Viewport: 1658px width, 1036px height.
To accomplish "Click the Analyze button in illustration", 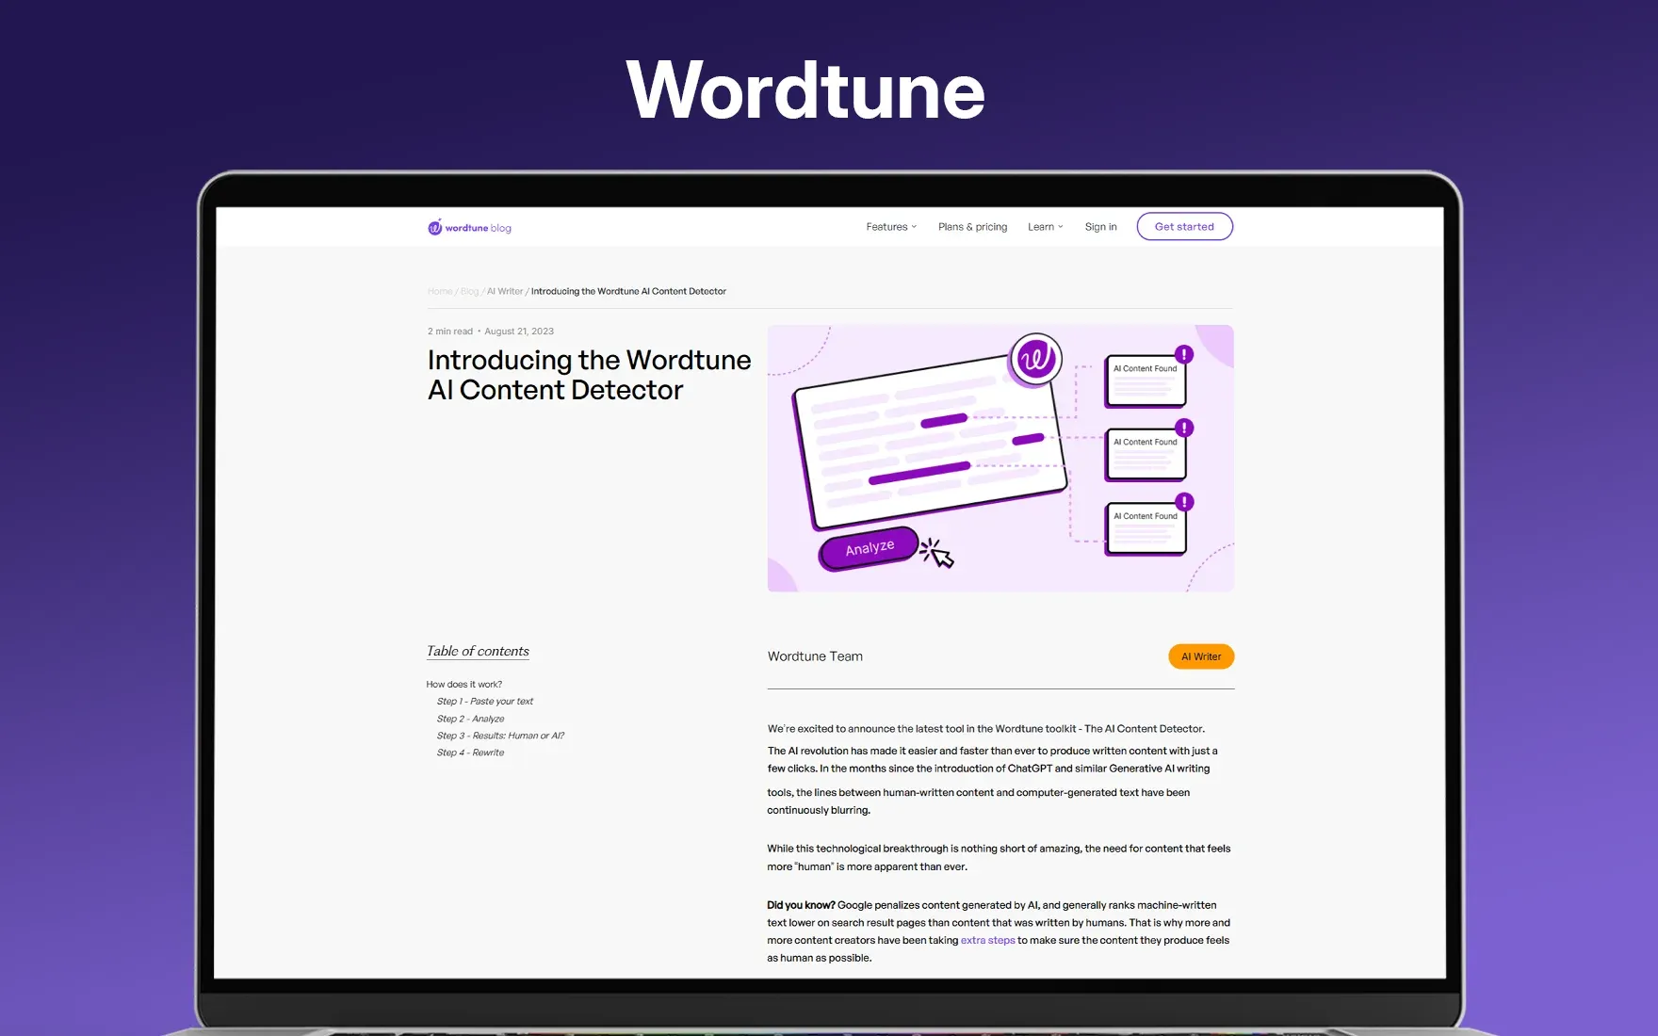I will [x=869, y=548].
